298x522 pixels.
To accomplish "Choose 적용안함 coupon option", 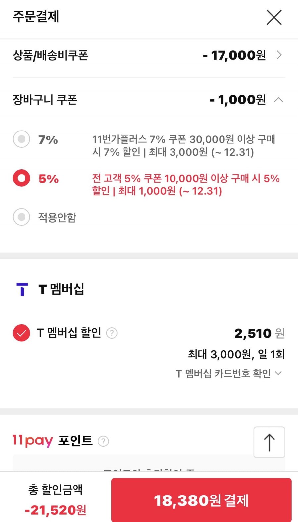I will [22, 217].
